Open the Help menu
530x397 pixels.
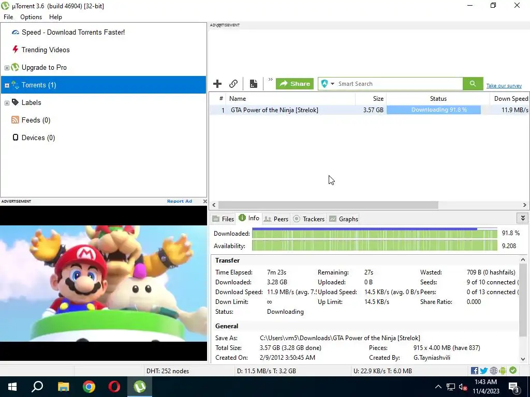coord(55,17)
